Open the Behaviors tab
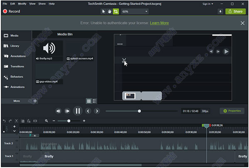Screen dimensions: 249x168 [16, 77]
